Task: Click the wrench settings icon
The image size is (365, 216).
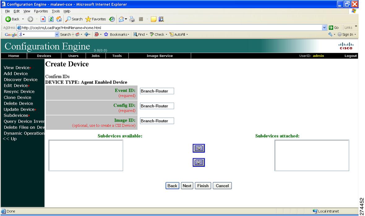Action: click(x=330, y=34)
